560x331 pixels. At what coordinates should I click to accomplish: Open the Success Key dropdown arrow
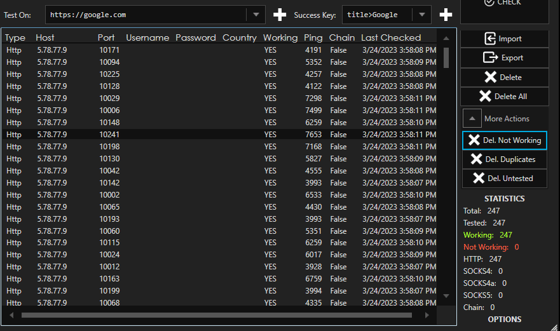click(x=422, y=15)
